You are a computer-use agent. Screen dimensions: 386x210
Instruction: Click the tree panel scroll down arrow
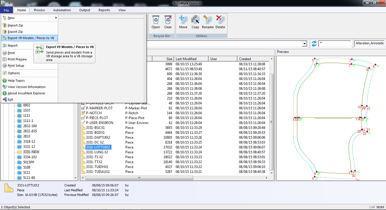76,178
